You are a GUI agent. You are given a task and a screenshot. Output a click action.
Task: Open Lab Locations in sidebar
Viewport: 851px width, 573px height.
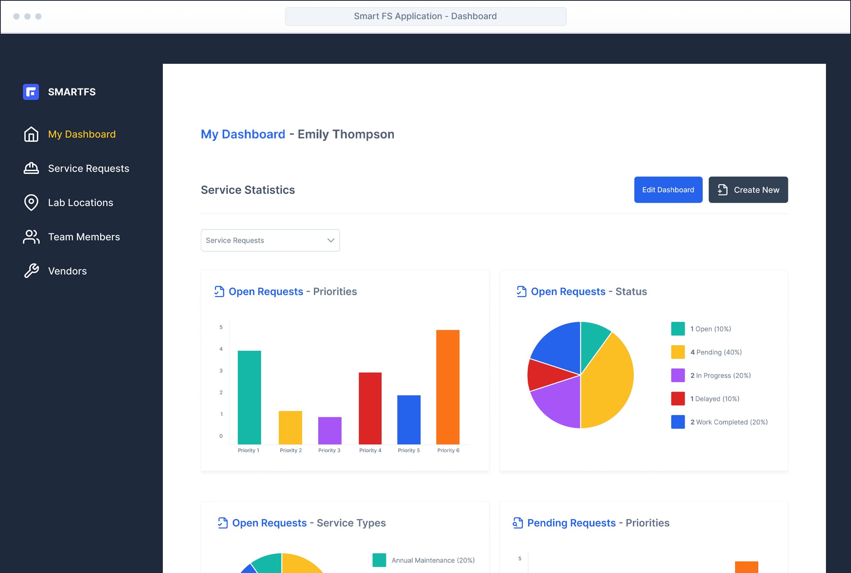point(80,203)
